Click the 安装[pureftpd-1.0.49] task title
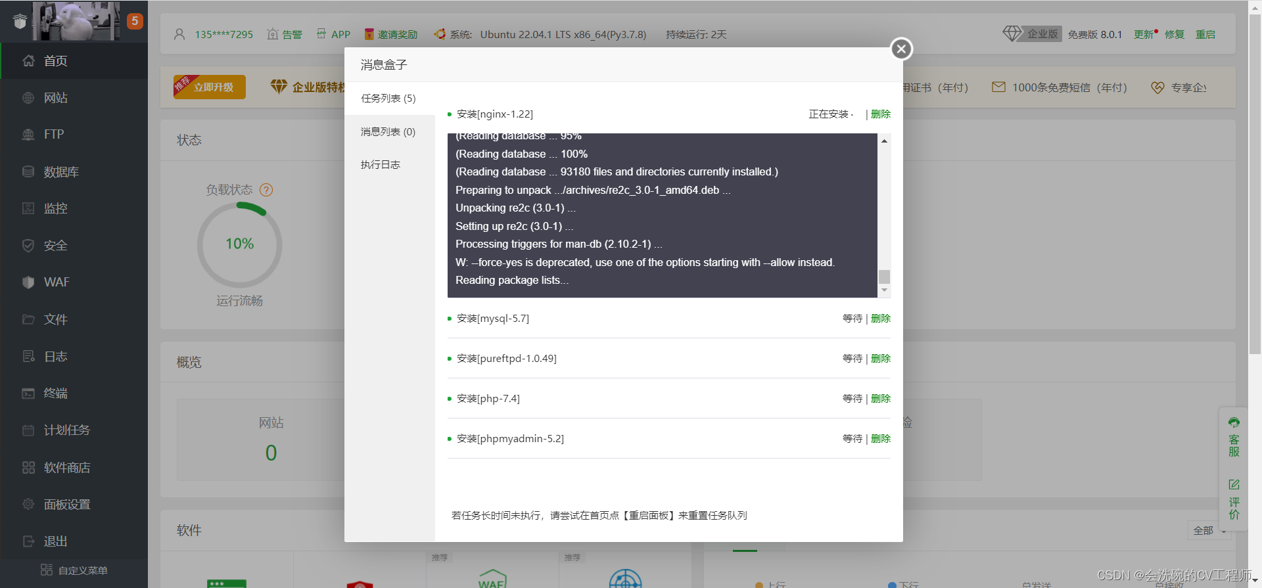 [507, 359]
